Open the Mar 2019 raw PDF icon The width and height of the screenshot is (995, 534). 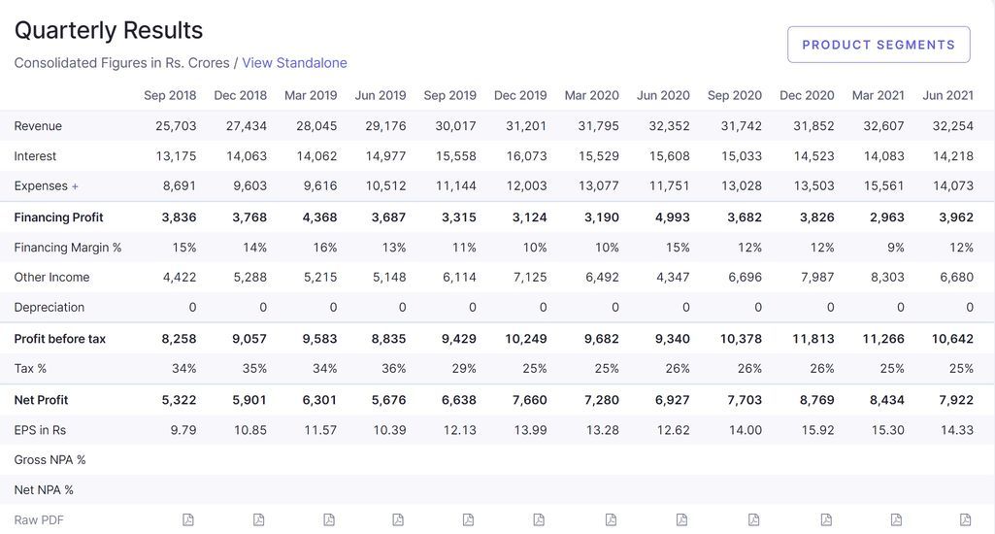coord(329,520)
